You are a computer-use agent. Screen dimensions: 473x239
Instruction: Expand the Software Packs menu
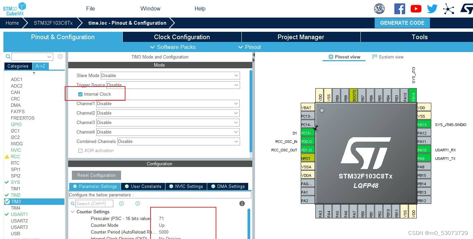[173, 47]
